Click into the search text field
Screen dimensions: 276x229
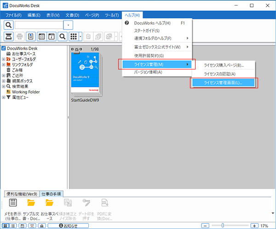39,25
